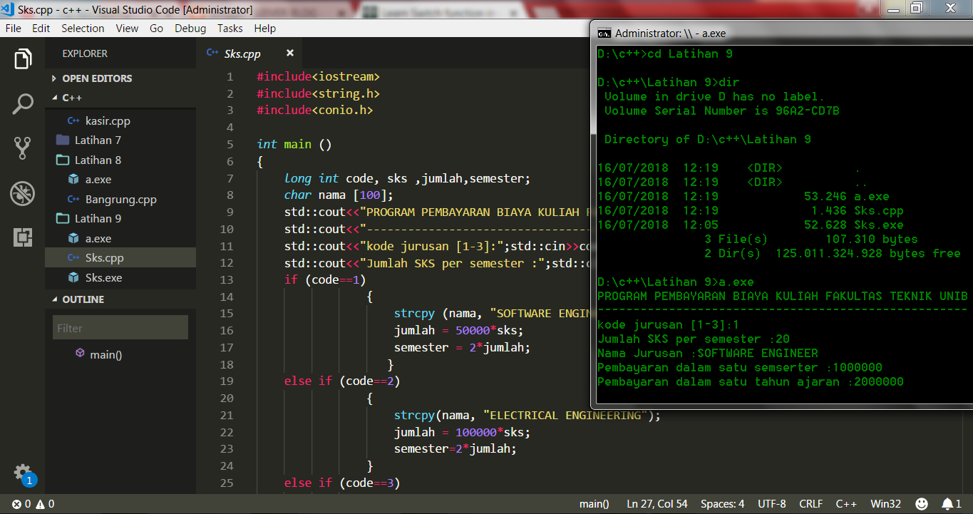Click main() in status bar
973x514 pixels.
pos(594,504)
